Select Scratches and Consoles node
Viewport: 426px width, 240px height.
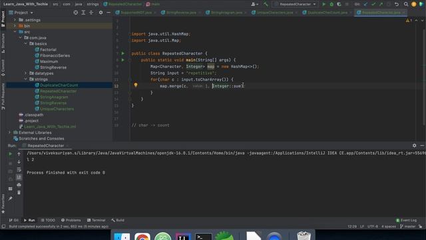[x=41, y=139]
